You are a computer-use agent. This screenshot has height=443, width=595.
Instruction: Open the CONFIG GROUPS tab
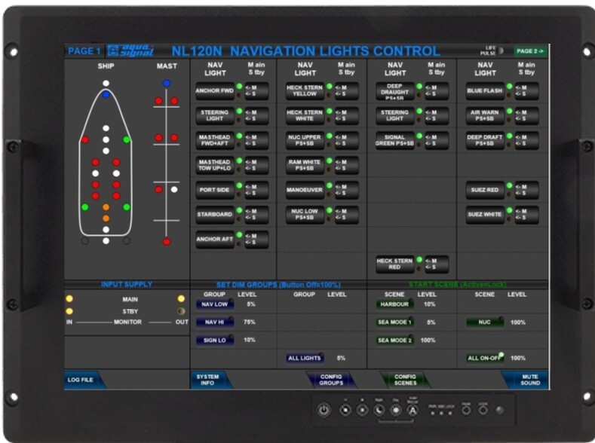coord(331,380)
